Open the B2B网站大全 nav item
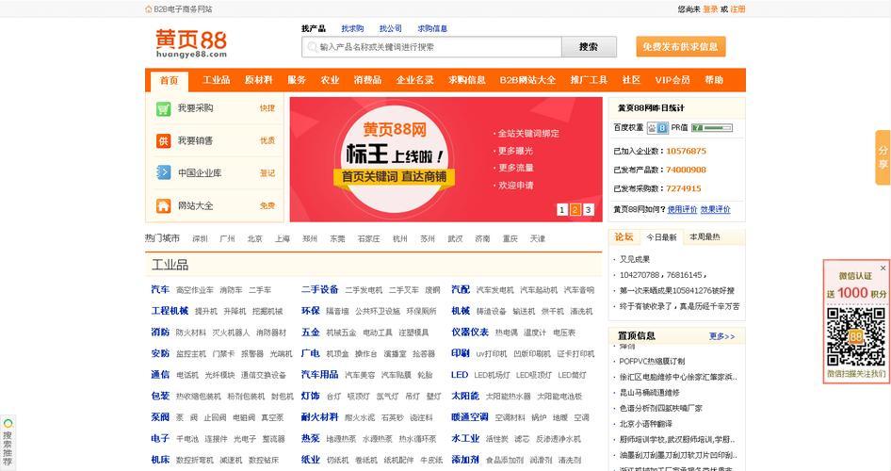Image resolution: width=891 pixels, height=471 pixels. point(527,80)
